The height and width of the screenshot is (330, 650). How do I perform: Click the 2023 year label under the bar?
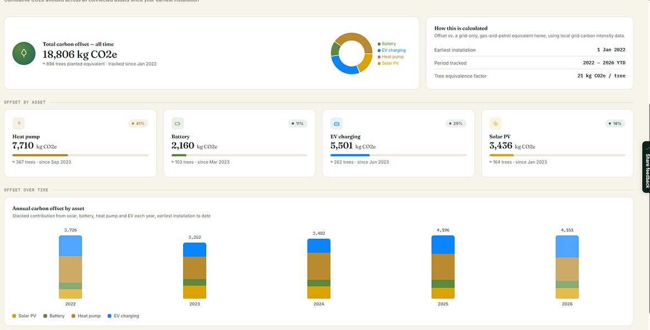195,304
